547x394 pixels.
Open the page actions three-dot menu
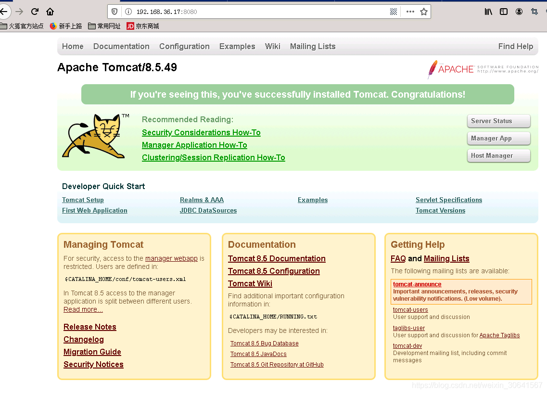pyautogui.click(x=410, y=12)
